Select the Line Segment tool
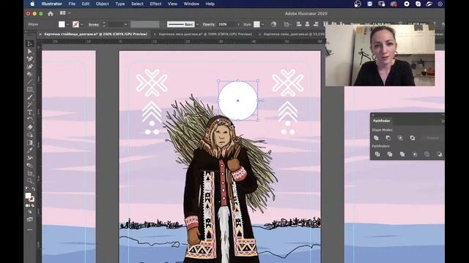The image size is (469, 263). tap(29, 82)
